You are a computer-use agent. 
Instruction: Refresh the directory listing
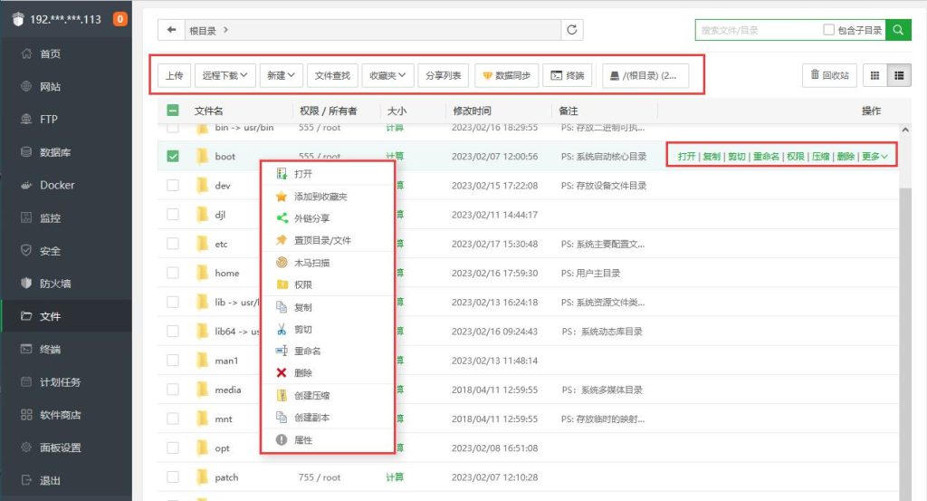pos(572,30)
